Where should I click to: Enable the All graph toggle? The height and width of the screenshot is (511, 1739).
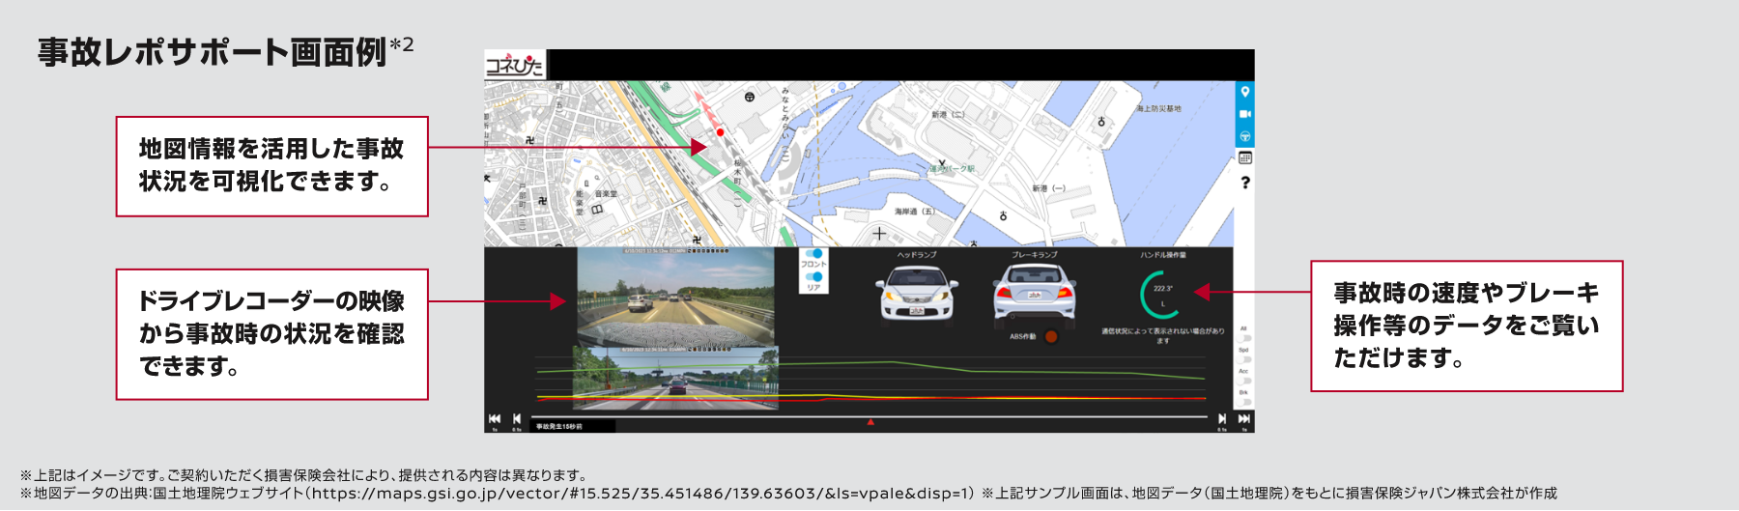[x=1245, y=338]
